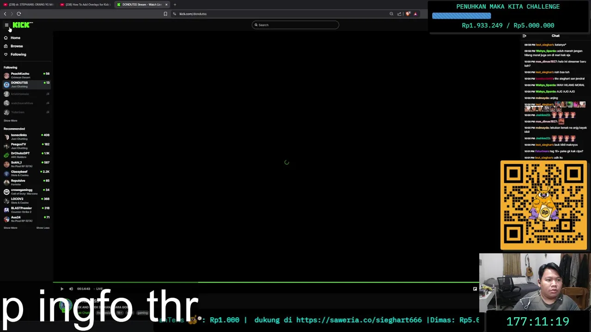The height and width of the screenshot is (332, 591).
Task: Open boneclinks recommended channel
Action: (27, 136)
